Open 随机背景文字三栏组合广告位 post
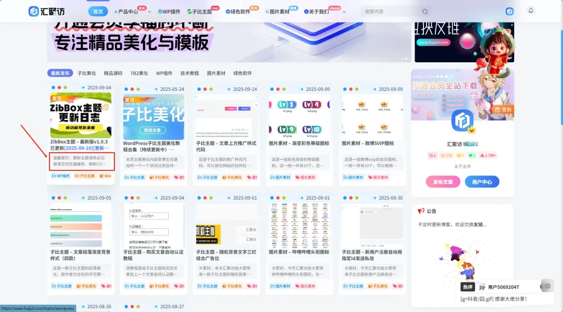 (x=226, y=255)
